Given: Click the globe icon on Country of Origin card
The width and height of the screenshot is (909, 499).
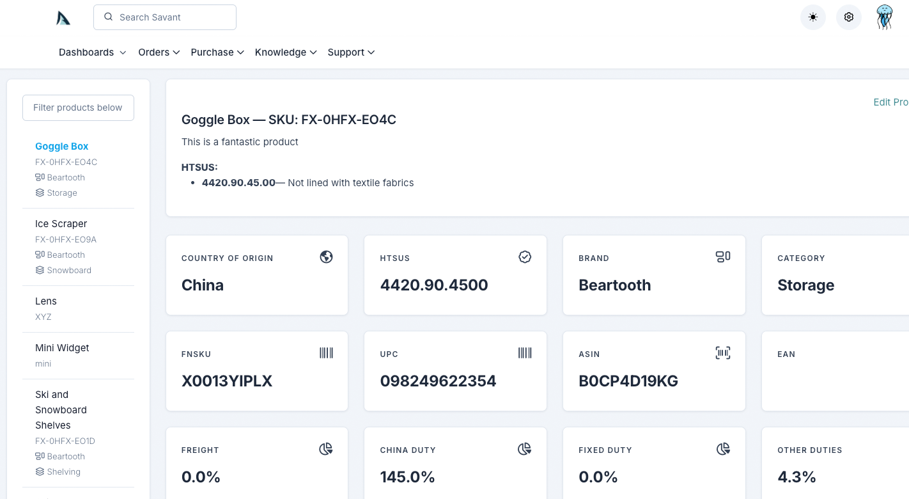Looking at the screenshot, I should click(326, 257).
